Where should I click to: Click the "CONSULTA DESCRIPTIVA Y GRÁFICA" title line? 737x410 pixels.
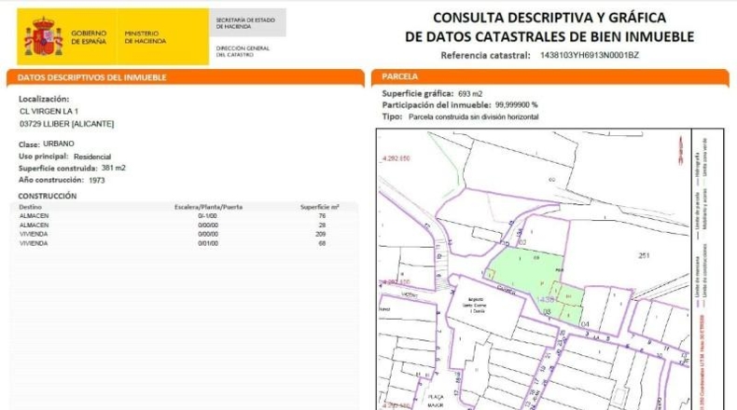(549, 18)
